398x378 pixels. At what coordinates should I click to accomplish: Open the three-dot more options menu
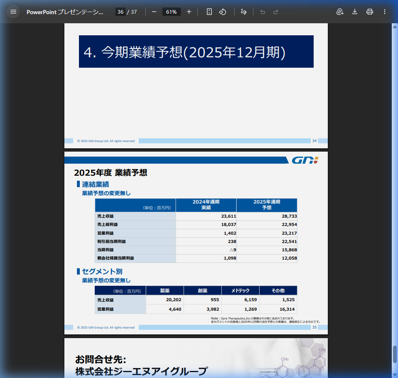coord(385,12)
